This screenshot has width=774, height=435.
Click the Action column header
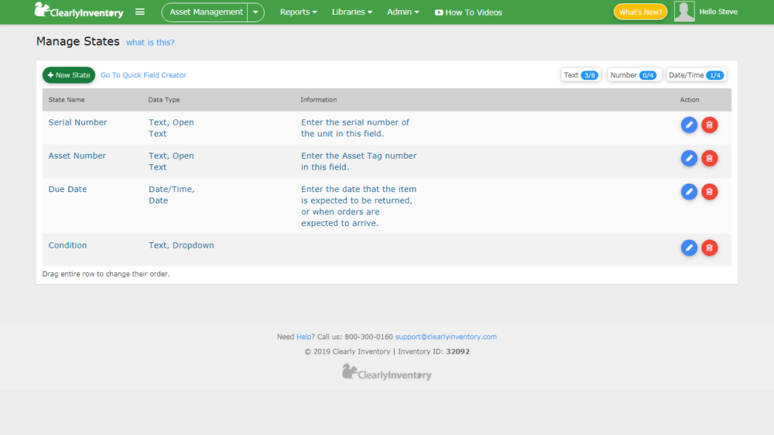[x=690, y=100]
